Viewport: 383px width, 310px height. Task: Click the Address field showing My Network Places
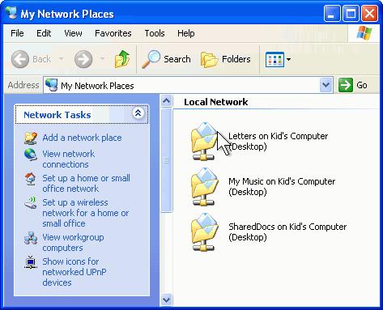coord(188,85)
